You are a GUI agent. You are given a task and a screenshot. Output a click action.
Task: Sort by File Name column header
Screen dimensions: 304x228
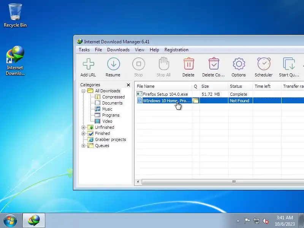click(x=163, y=86)
